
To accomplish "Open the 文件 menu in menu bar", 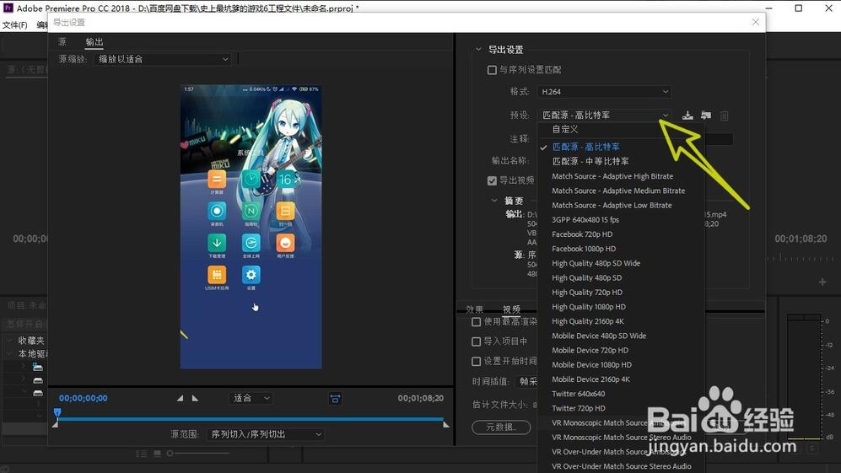I will (14, 25).
